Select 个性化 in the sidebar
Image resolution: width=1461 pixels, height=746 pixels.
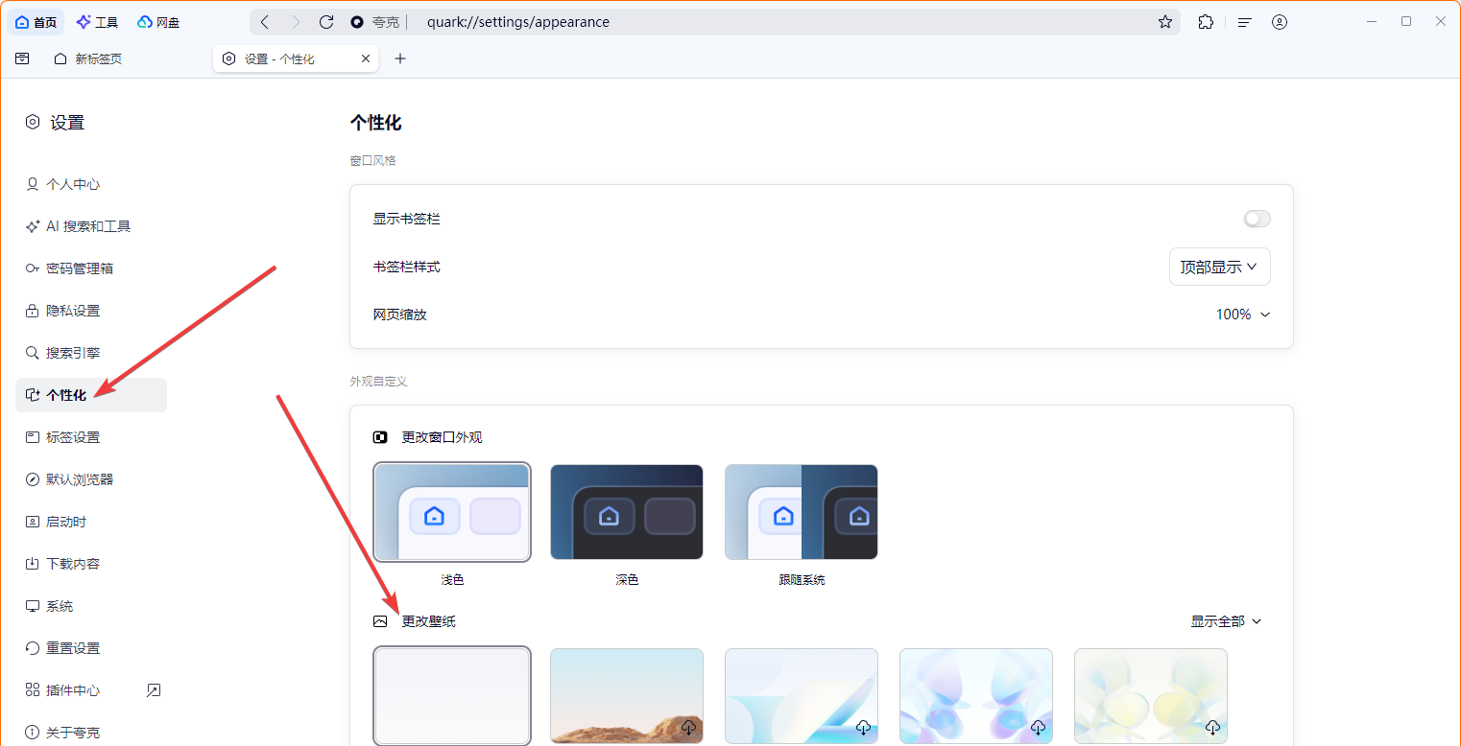pos(91,395)
